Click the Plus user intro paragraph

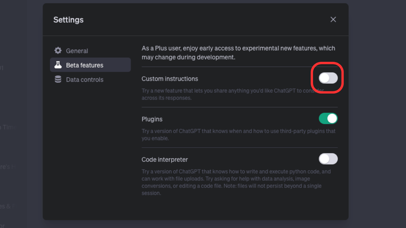238,53
